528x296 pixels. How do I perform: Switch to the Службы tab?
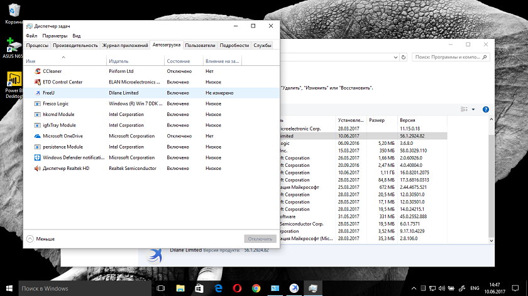[x=262, y=45]
